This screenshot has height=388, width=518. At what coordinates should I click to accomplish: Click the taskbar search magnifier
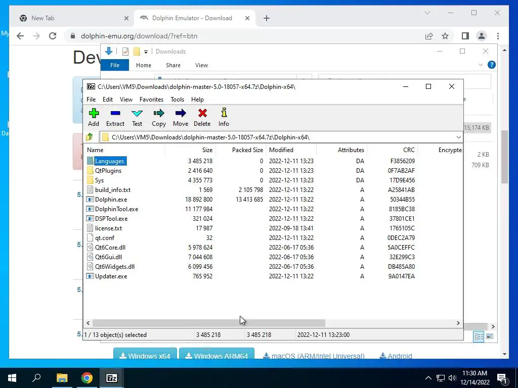(36, 378)
